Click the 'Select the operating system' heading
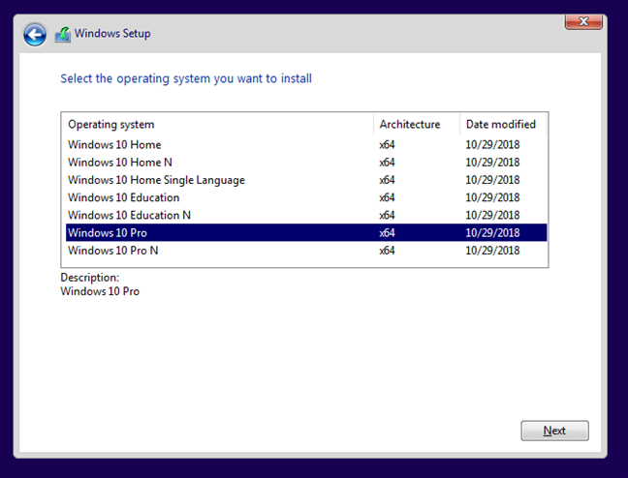Screen dimensions: 628x478 tap(186, 78)
